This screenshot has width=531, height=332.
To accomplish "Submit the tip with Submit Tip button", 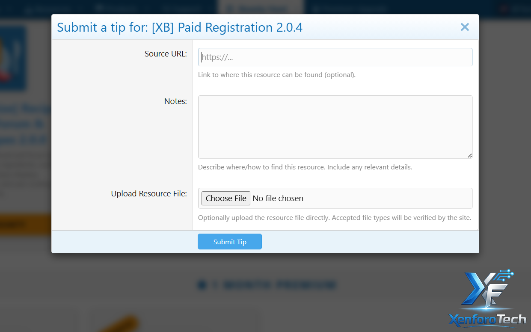I will coord(229,242).
